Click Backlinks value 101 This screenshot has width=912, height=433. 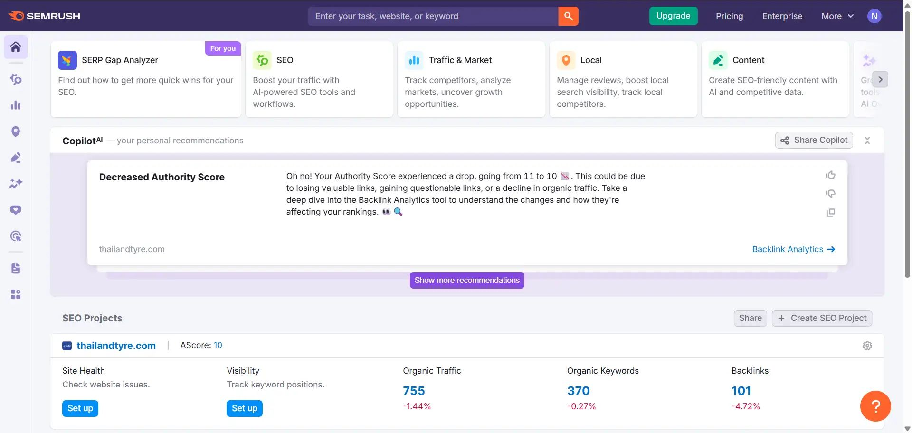coord(741,391)
